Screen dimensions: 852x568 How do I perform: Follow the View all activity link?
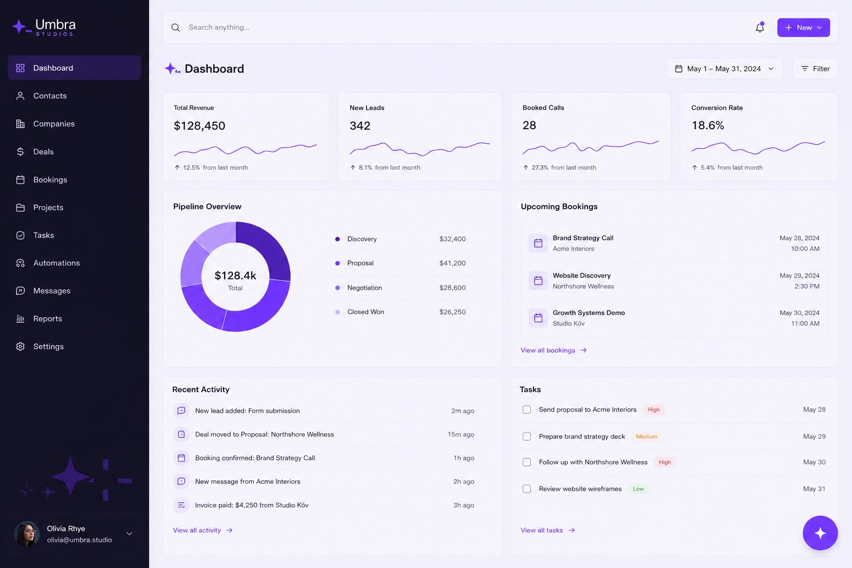(x=202, y=530)
